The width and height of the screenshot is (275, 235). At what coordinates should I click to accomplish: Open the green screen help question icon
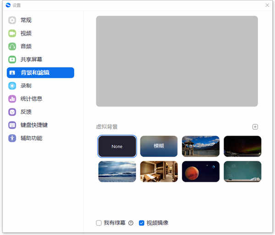point(131,223)
